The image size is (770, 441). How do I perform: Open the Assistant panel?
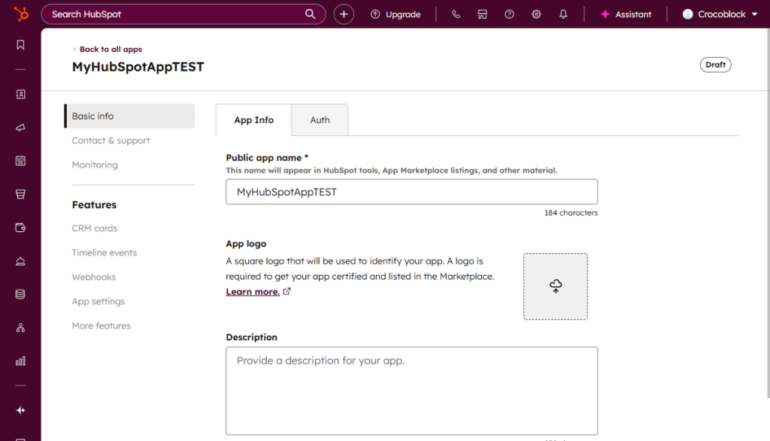[x=626, y=14]
